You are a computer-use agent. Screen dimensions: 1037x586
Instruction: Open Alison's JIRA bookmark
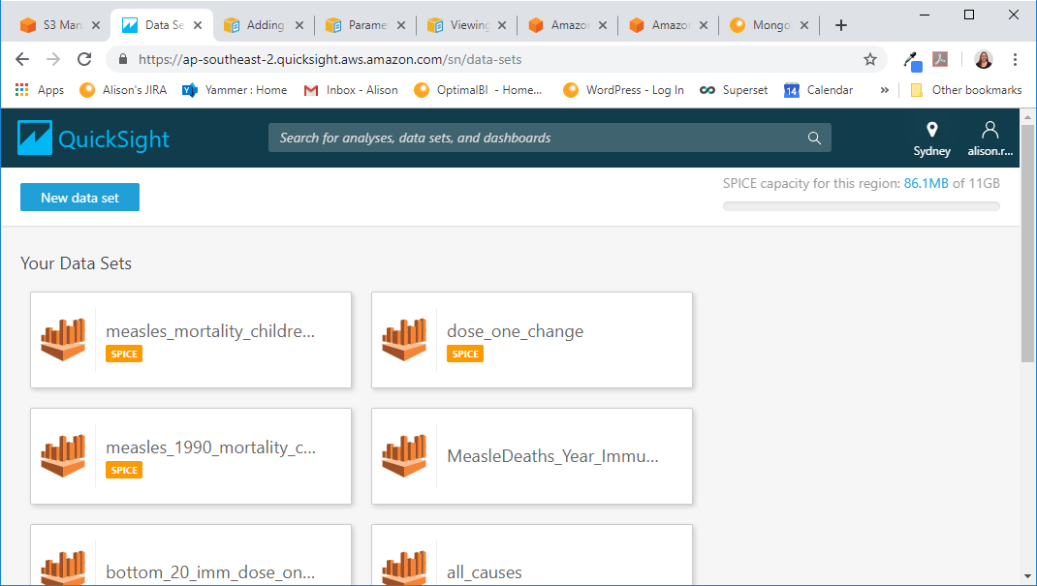pos(123,90)
